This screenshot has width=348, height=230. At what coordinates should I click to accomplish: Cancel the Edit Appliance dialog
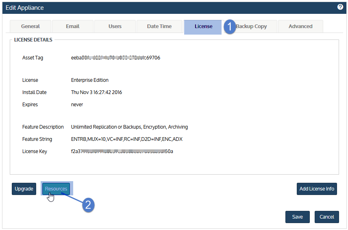point(327,217)
